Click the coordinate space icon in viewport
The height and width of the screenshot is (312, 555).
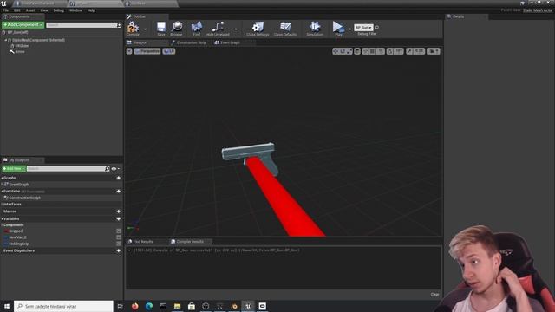[357, 51]
